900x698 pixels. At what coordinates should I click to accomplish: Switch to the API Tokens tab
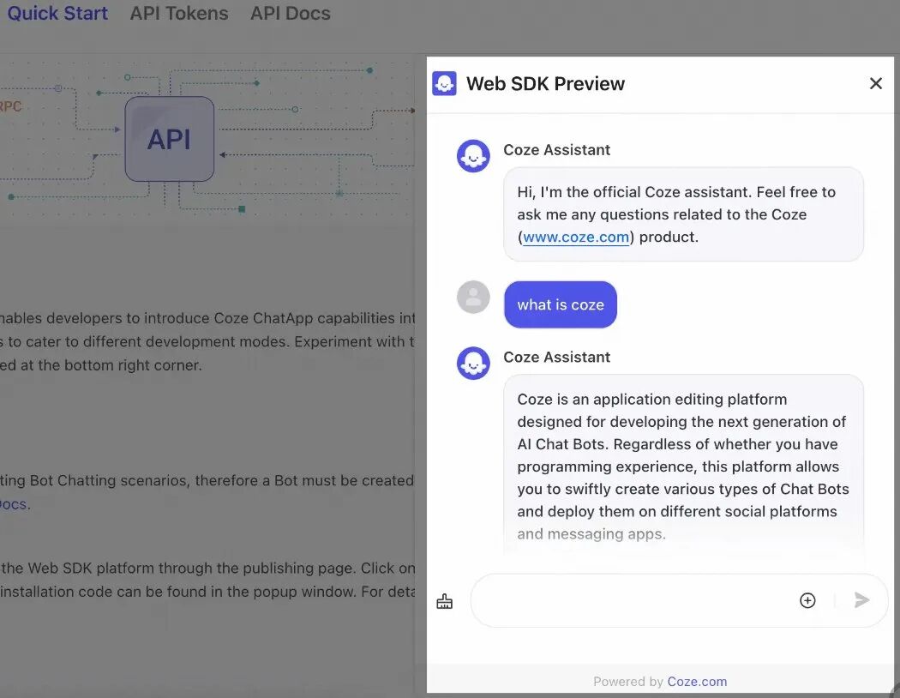179,13
